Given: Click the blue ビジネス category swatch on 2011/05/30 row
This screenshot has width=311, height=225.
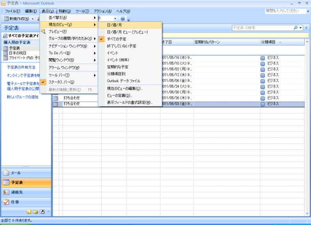Looking at the screenshot, I should [263, 92].
